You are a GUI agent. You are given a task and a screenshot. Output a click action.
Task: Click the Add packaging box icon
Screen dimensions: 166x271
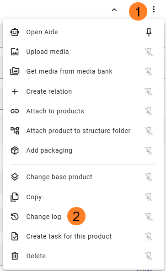click(x=15, y=150)
